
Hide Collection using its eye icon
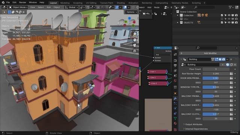pyautogui.click(x=229, y=15)
